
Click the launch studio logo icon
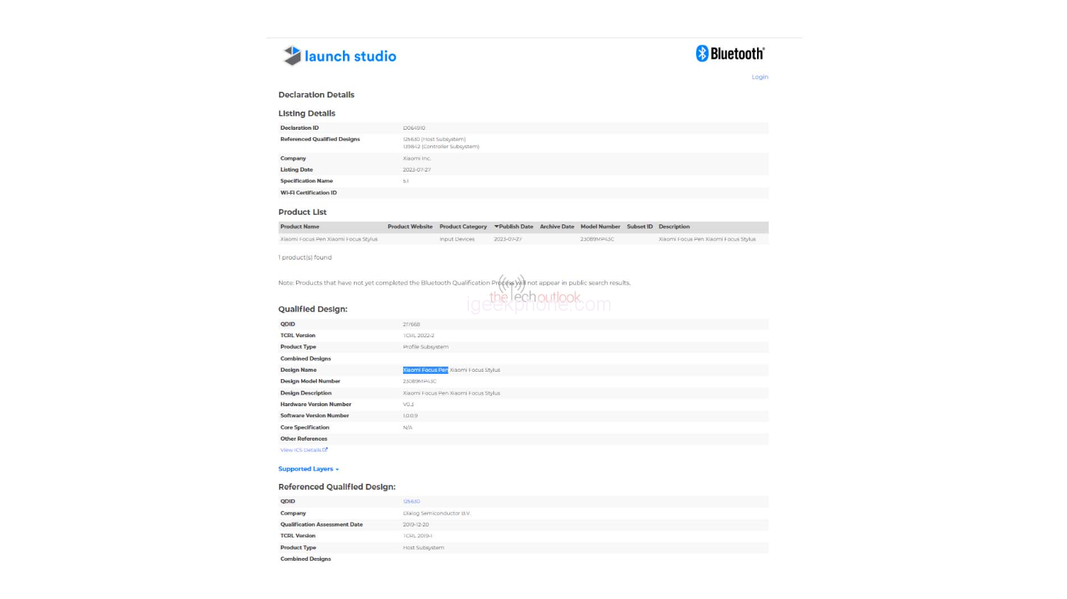pos(292,56)
